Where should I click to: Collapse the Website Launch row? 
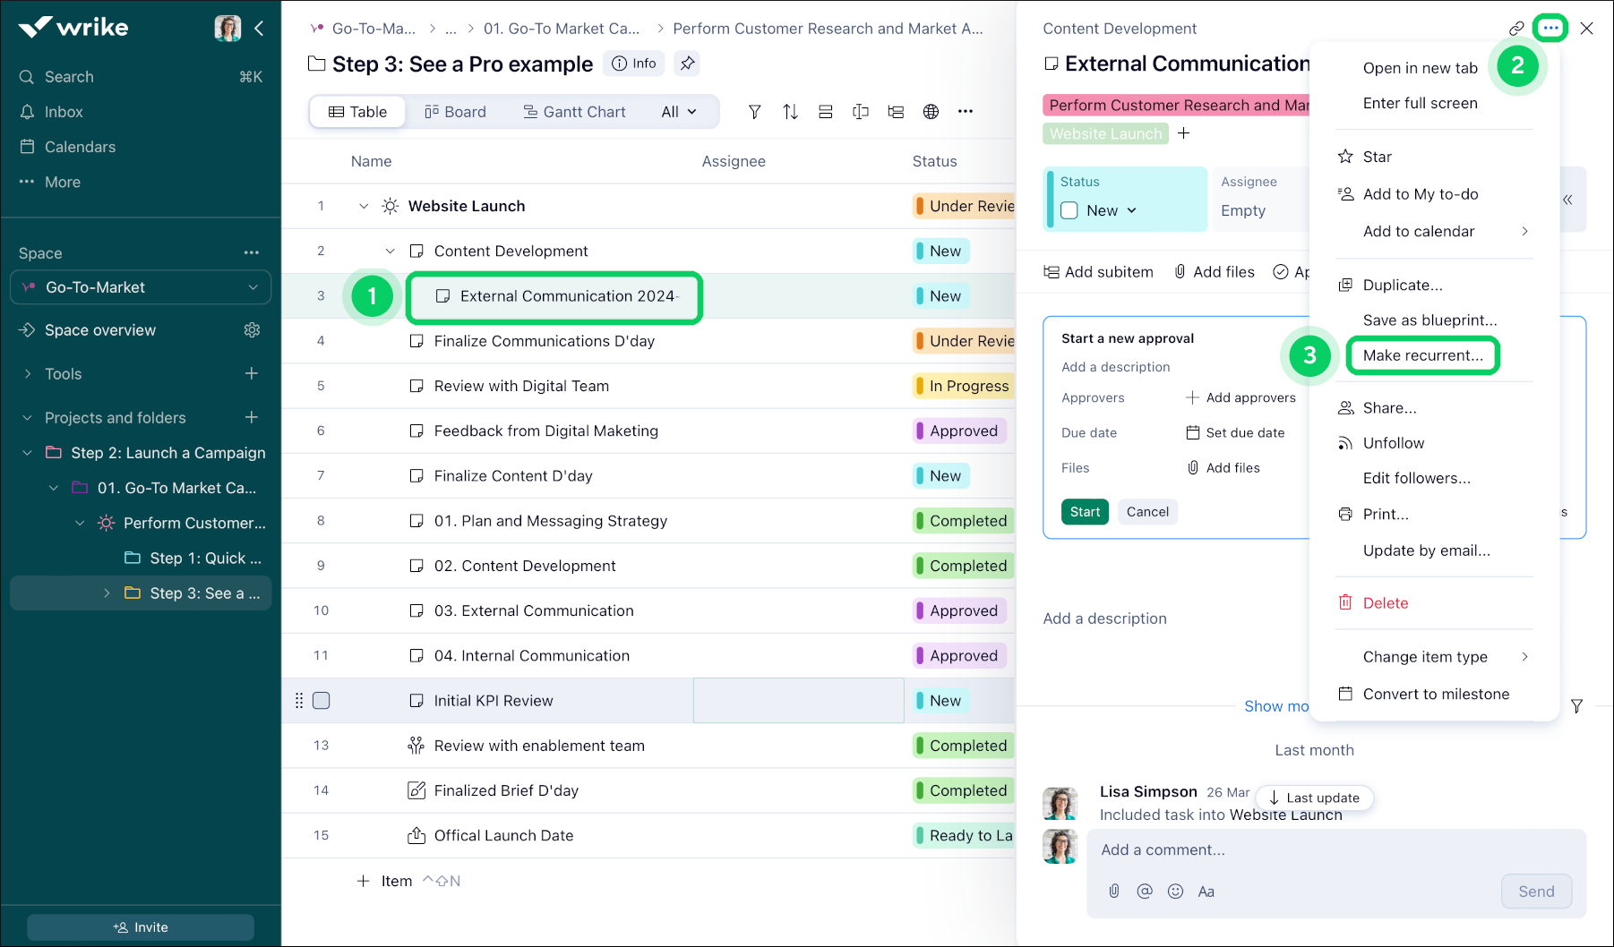[364, 206]
